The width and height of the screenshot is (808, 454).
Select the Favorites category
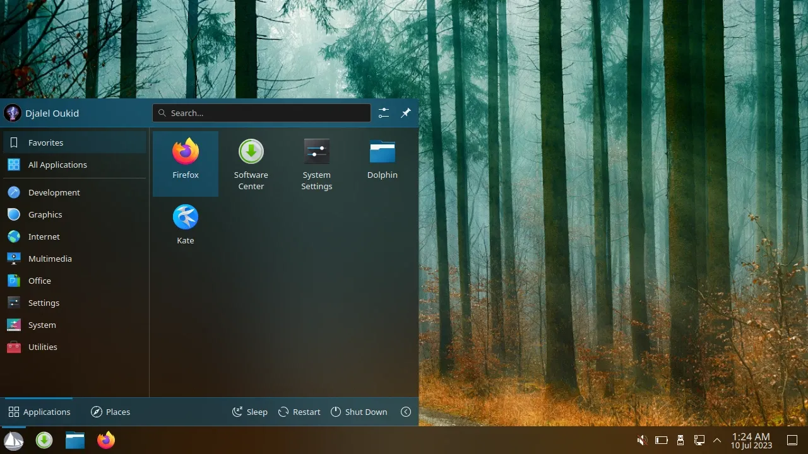[x=74, y=143]
